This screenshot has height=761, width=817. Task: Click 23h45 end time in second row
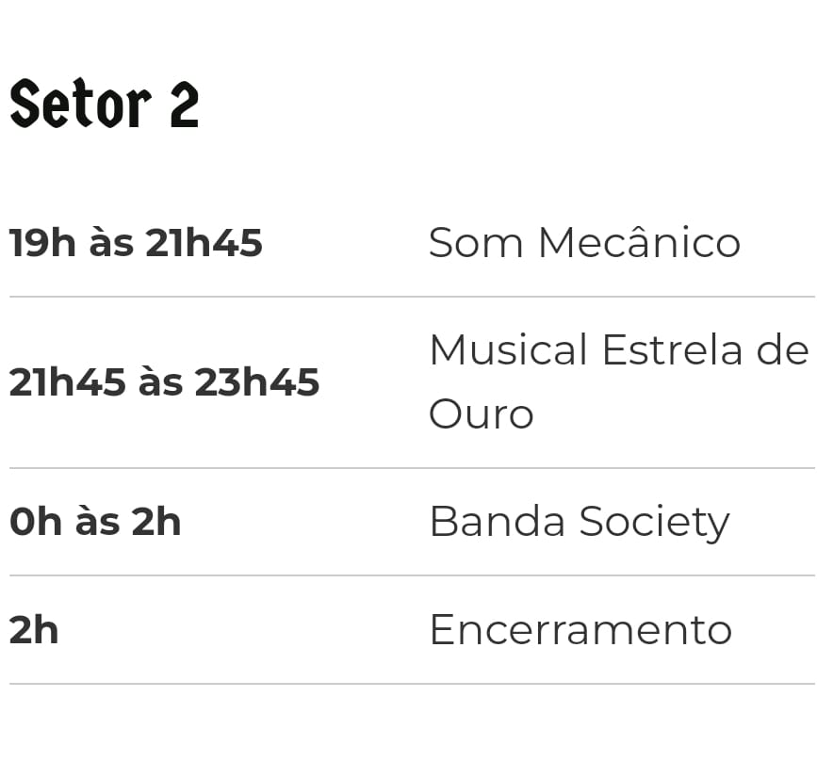pyautogui.click(x=257, y=381)
